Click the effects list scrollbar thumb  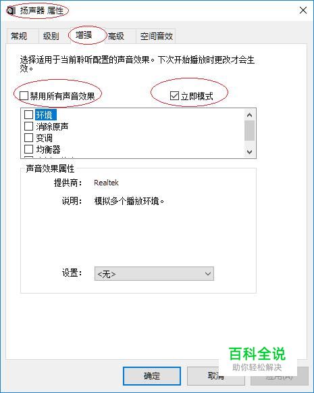pyautogui.click(x=249, y=131)
